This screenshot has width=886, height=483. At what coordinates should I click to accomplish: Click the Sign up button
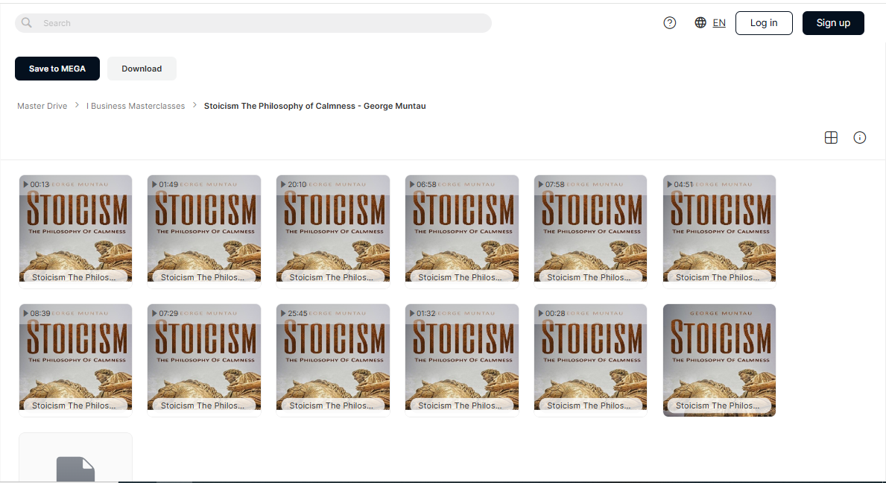pos(833,23)
